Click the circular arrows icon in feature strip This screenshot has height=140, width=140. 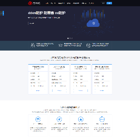(88, 45)
